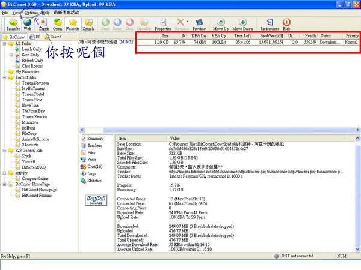This screenshot has width=361, height=270.
Task: Click the Start task toolbar icon
Action: (x=105, y=25)
